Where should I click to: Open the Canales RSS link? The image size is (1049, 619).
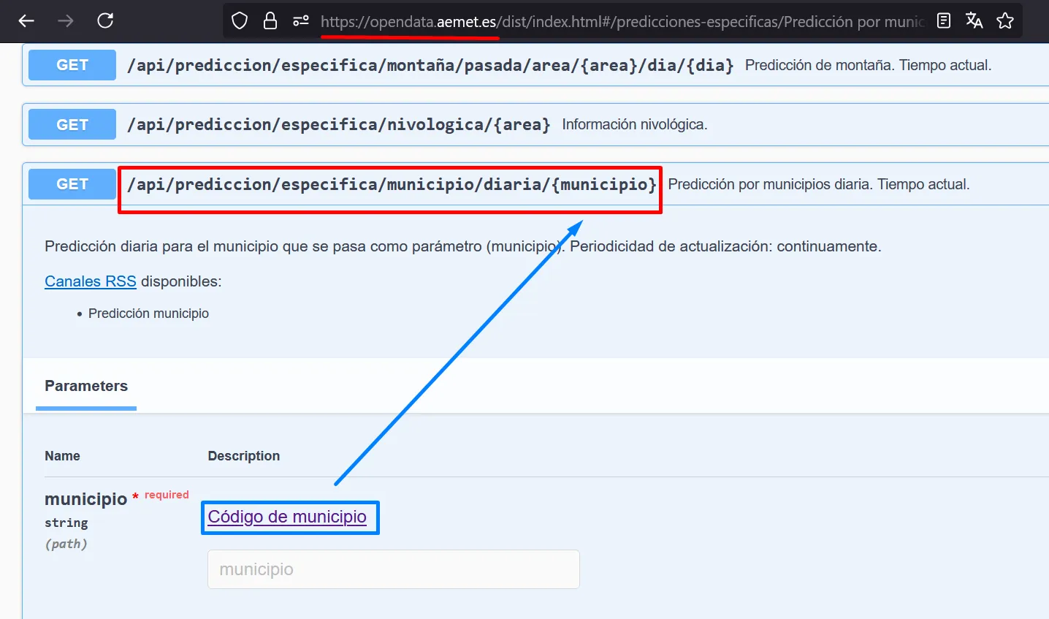tap(91, 281)
